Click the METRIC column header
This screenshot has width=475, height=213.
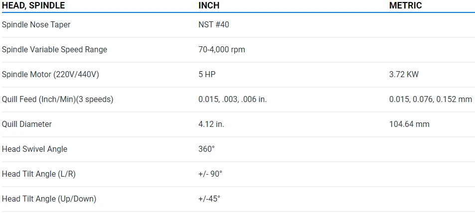(405, 5)
